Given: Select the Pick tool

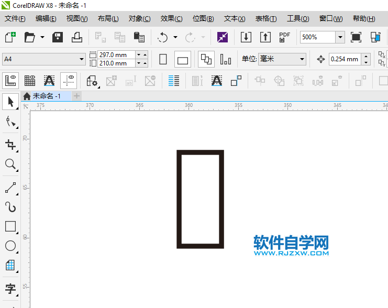Looking at the screenshot, I should [10, 102].
